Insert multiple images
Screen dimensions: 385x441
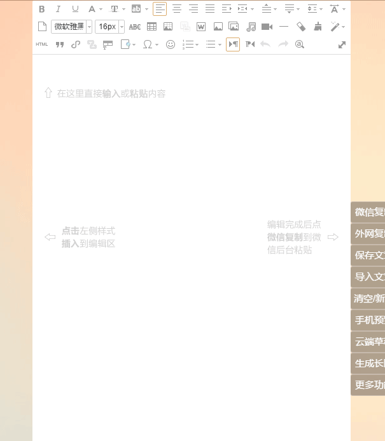[234, 27]
